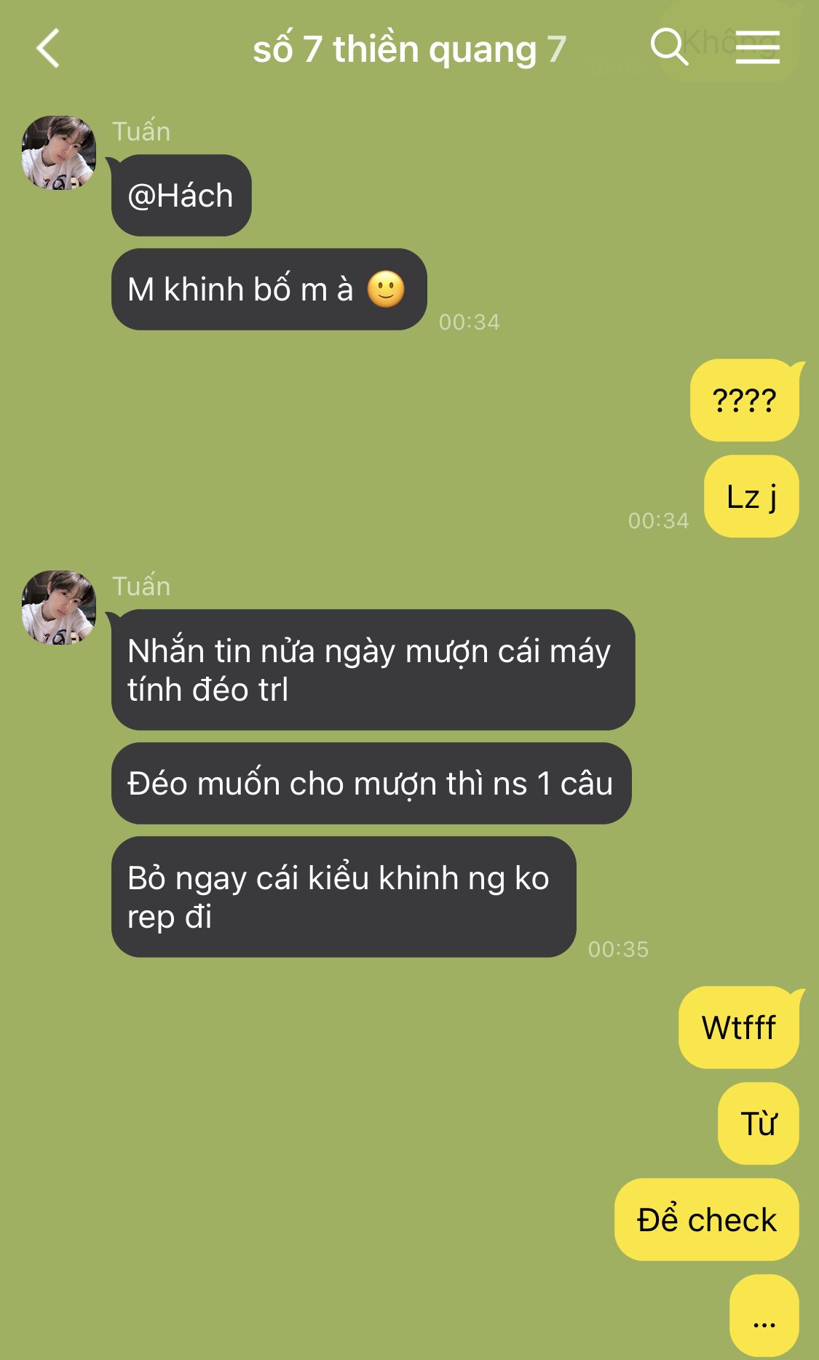The width and height of the screenshot is (819, 1360).
Task: Select the 'Đéo muốn cho mượn' message
Action: click(x=371, y=784)
